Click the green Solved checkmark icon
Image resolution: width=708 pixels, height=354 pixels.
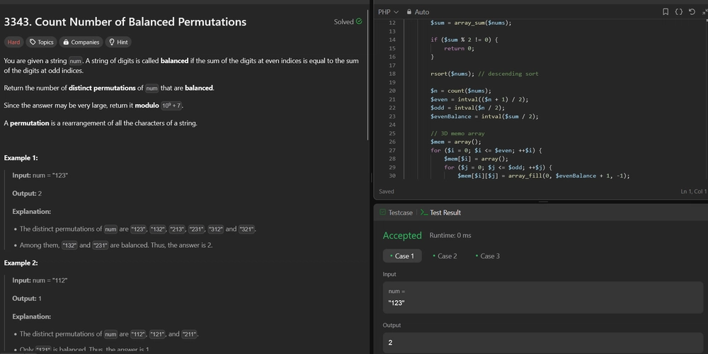tap(359, 21)
